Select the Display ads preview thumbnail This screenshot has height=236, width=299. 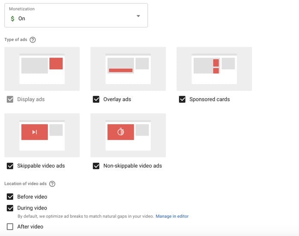tap(42, 69)
